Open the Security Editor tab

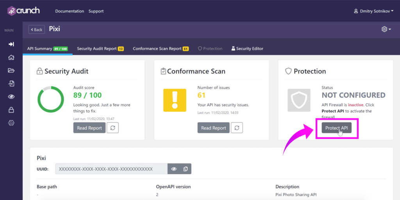tap(247, 49)
